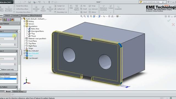176x99 pixels.
Task: Select the Lofted Cut tool
Action: [x=59, y=9]
